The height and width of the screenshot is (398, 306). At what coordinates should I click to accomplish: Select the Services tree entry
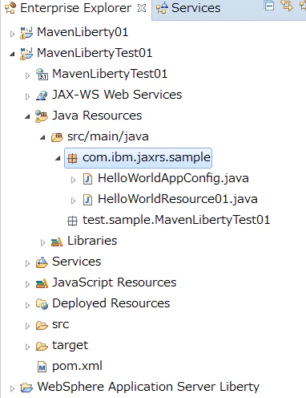77,262
